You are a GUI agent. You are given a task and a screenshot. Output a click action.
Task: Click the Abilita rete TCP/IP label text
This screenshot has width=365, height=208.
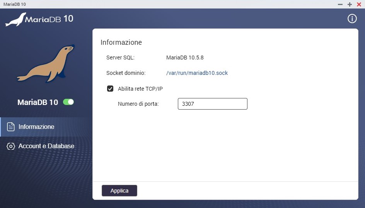(140, 89)
